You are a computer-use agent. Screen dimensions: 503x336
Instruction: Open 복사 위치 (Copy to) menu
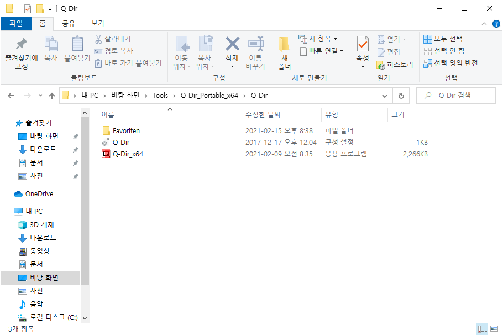205,53
